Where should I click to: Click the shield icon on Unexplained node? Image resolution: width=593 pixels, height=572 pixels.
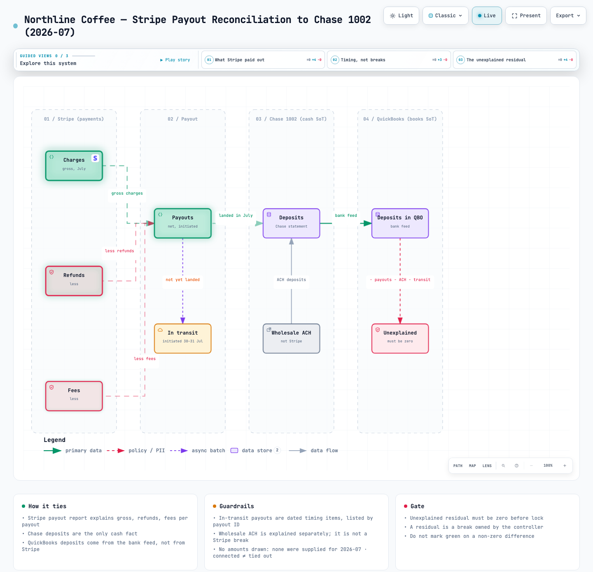click(x=378, y=330)
